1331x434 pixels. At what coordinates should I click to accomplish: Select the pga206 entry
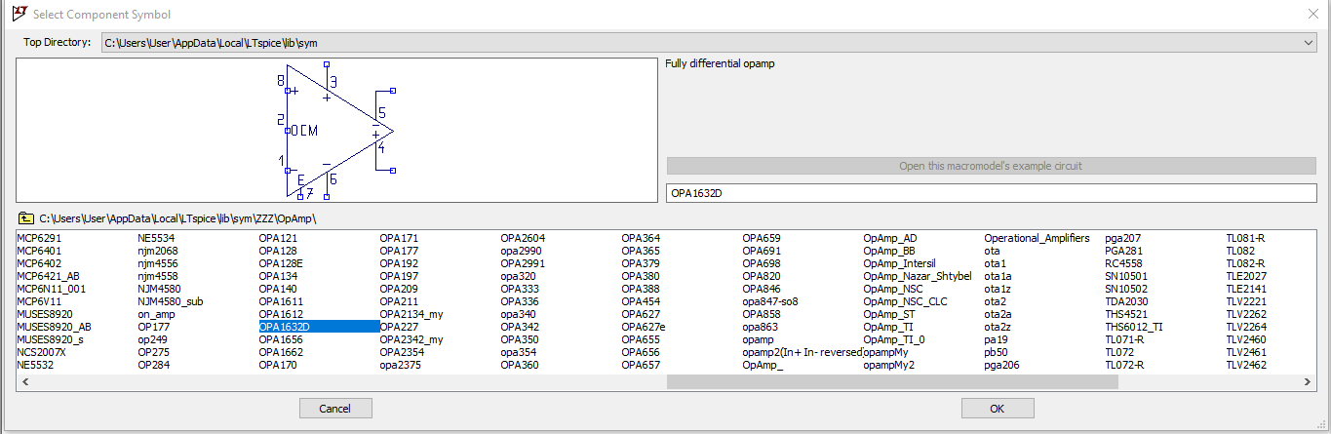pyautogui.click(x=1001, y=365)
